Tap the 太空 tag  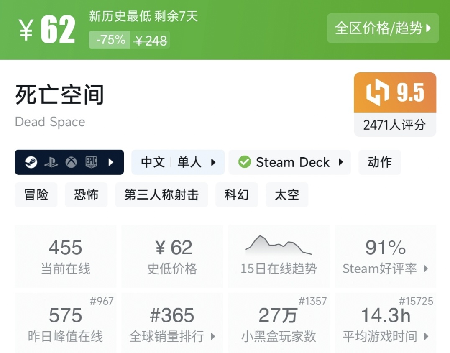[x=287, y=195]
